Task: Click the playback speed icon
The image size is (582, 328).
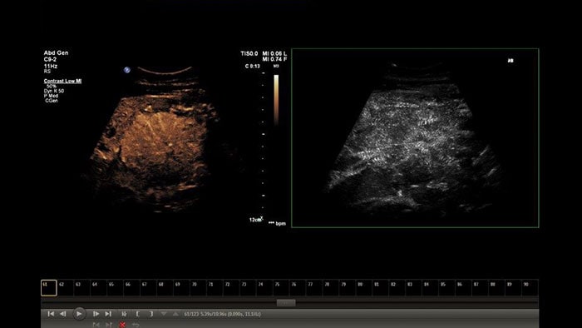Action: [x=124, y=314]
